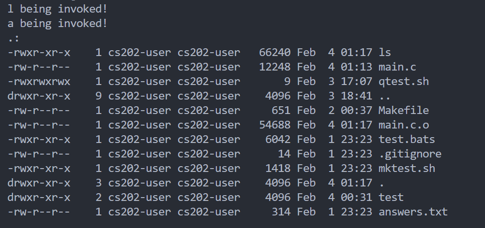Click the answers.txt filename
Screen dimensions: 485x228
click(413, 212)
